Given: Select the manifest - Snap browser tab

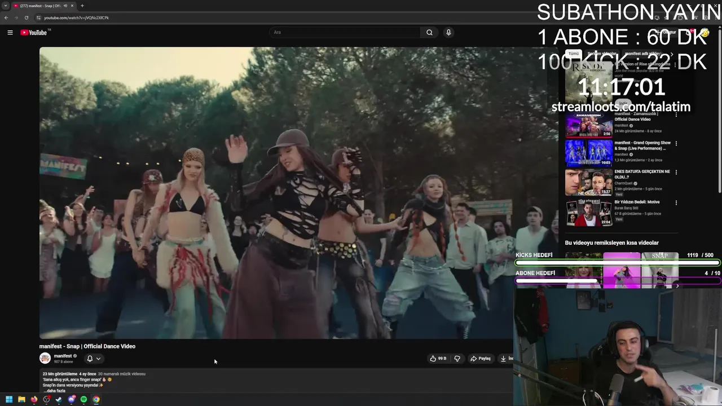Looking at the screenshot, I should (44, 6).
